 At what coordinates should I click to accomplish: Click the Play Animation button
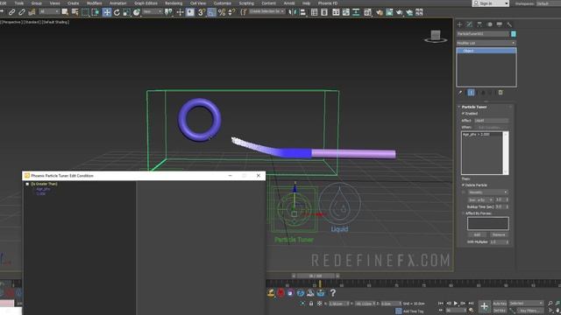pos(456,304)
